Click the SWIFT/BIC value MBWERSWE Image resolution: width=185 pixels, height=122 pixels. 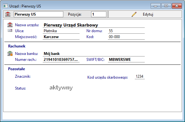point(120,60)
